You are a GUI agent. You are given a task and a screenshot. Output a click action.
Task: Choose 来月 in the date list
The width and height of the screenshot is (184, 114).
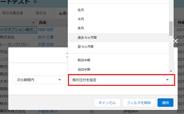[118, 28]
